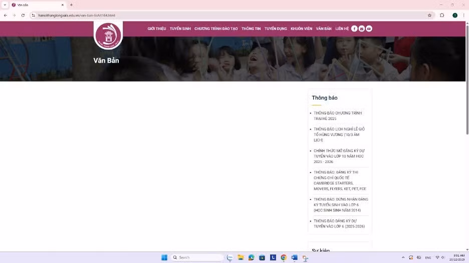This screenshot has width=469, height=263.
Task: Open the stopped grade 6 (DỪNG NHẬN ĐĂNG KÝ) notice
Action: click(341, 205)
